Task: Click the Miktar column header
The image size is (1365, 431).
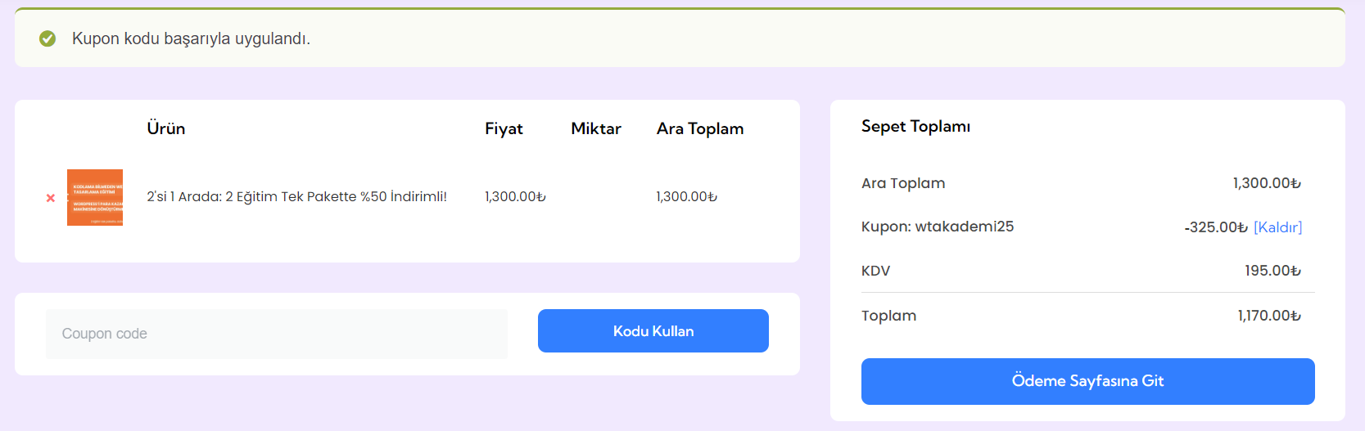Action: tap(596, 128)
